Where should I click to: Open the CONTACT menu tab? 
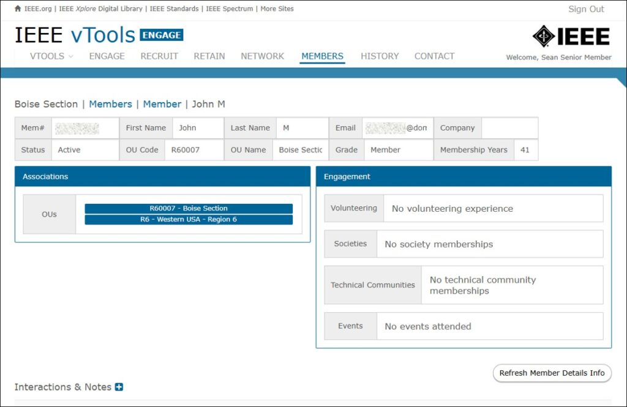click(434, 56)
